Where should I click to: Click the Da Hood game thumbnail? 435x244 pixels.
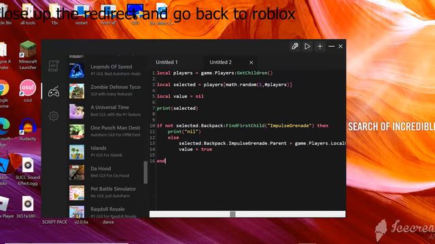[77, 172]
